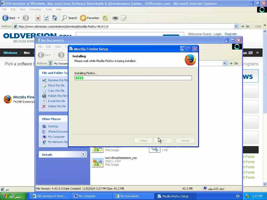Select Windows tab on OldVersion navigation

pos(10,53)
